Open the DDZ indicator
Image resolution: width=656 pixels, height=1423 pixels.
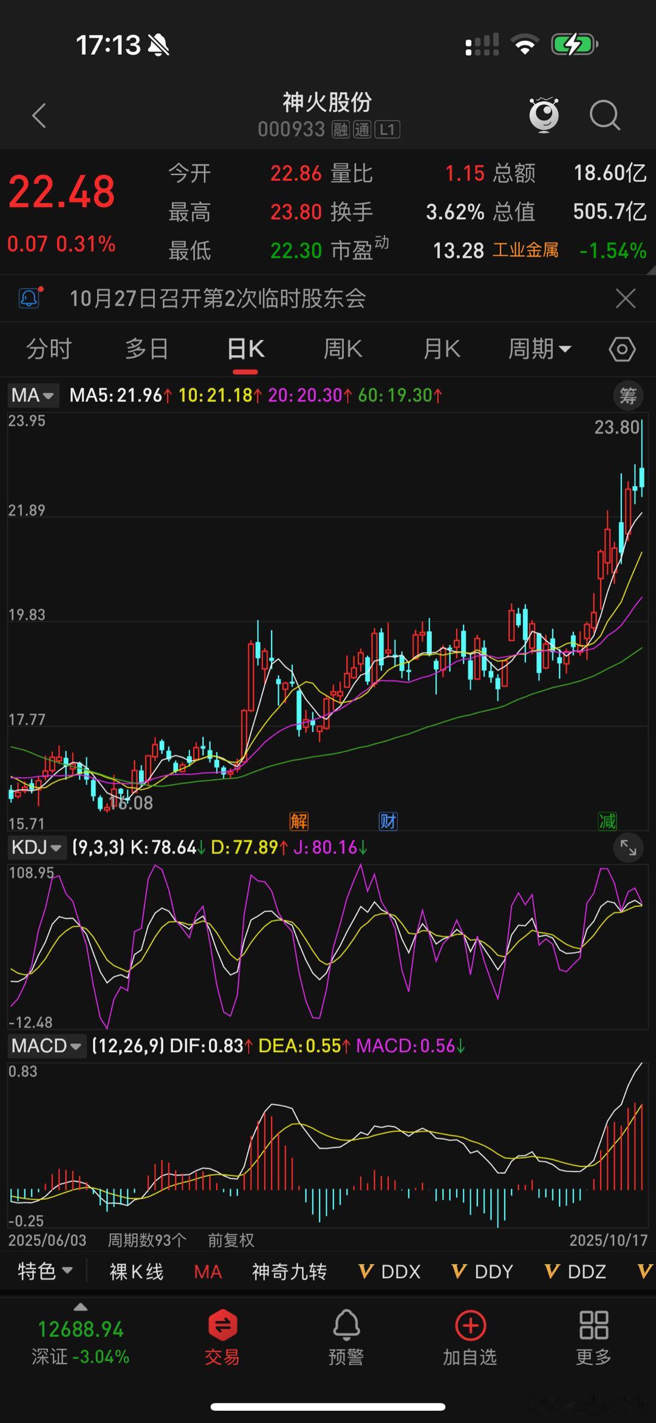[x=576, y=1272]
